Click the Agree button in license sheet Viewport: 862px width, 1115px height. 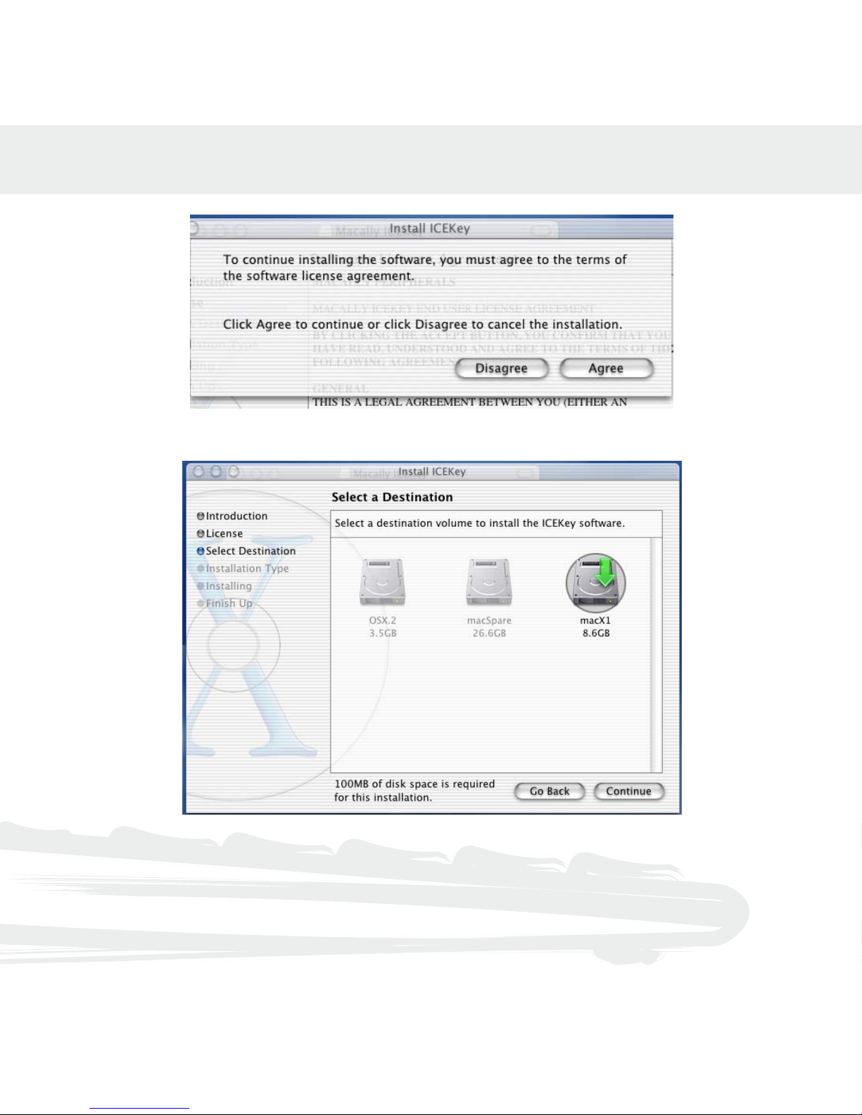click(606, 369)
